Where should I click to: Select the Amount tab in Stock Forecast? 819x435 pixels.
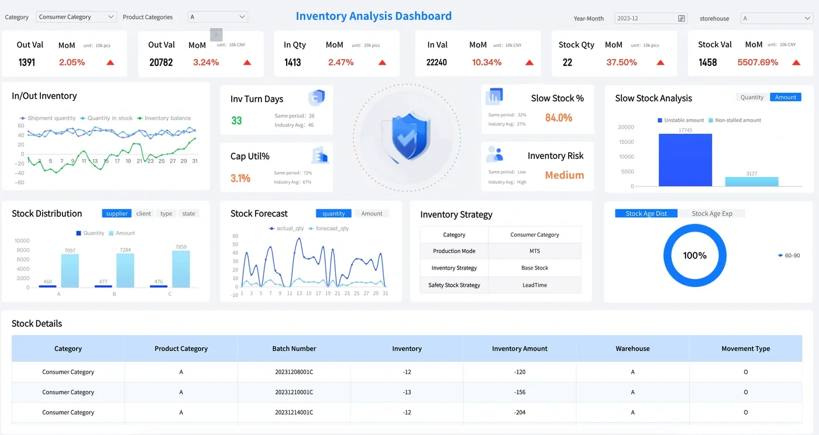[x=371, y=213]
